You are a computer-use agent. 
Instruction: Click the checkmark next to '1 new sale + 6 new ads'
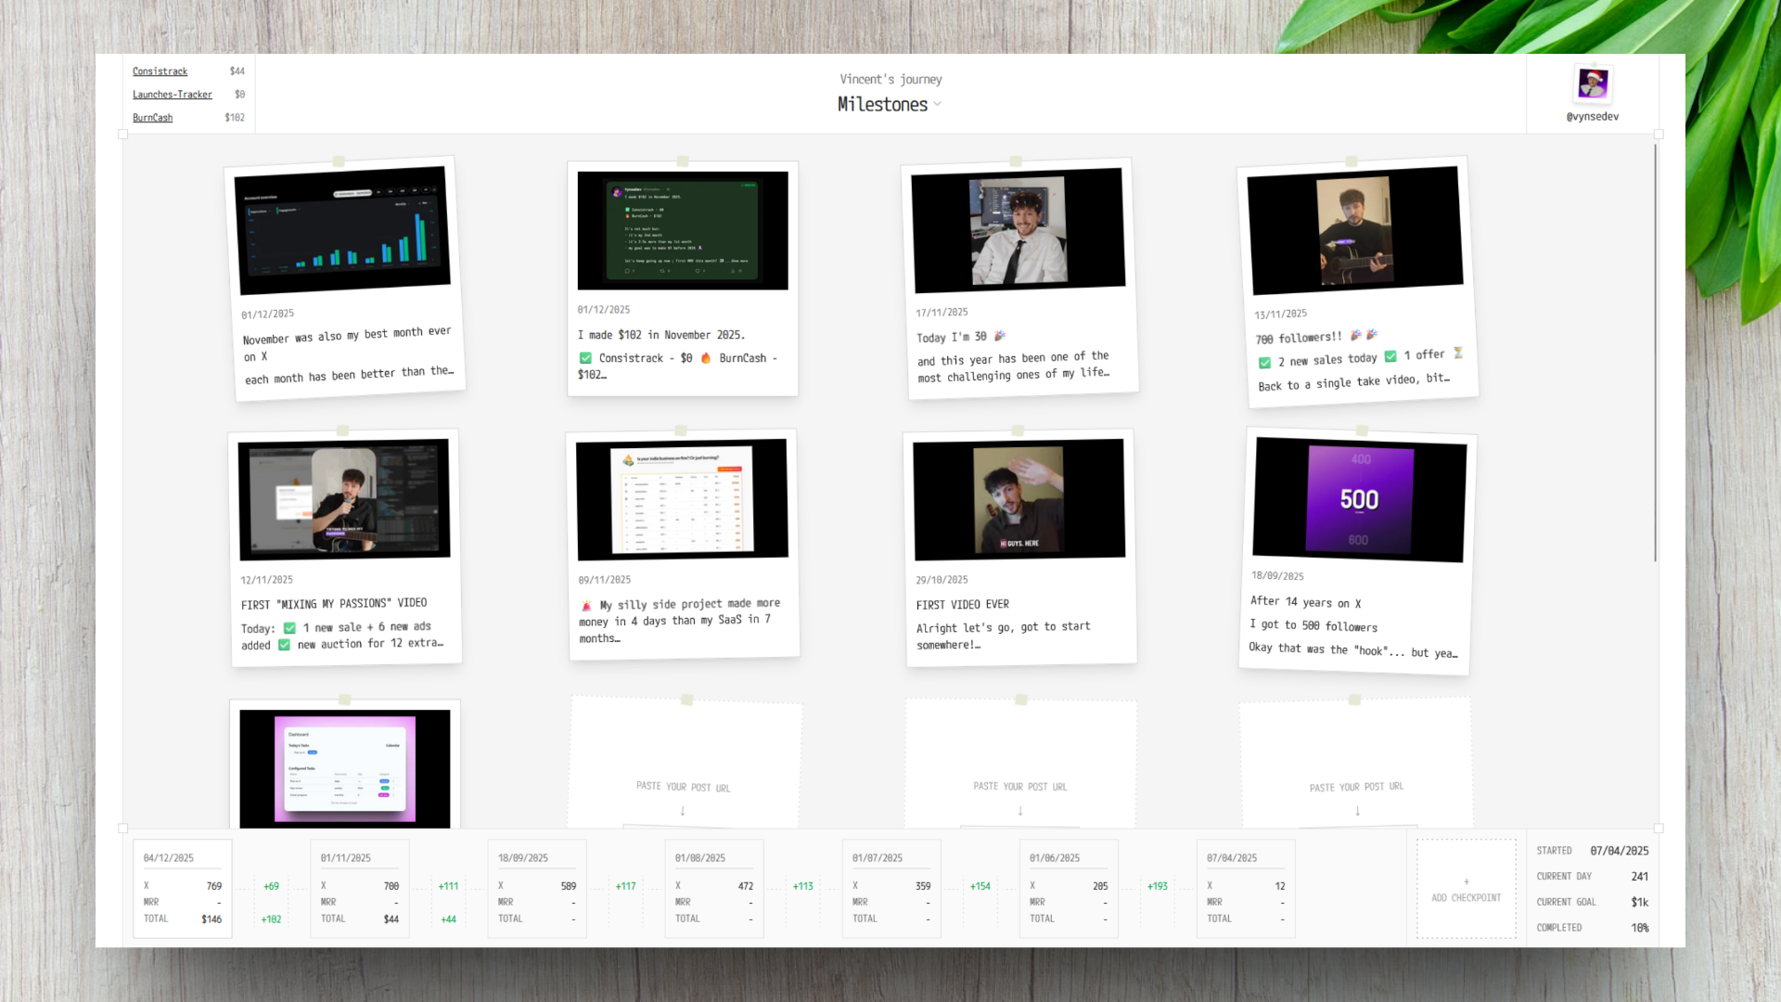click(x=291, y=626)
